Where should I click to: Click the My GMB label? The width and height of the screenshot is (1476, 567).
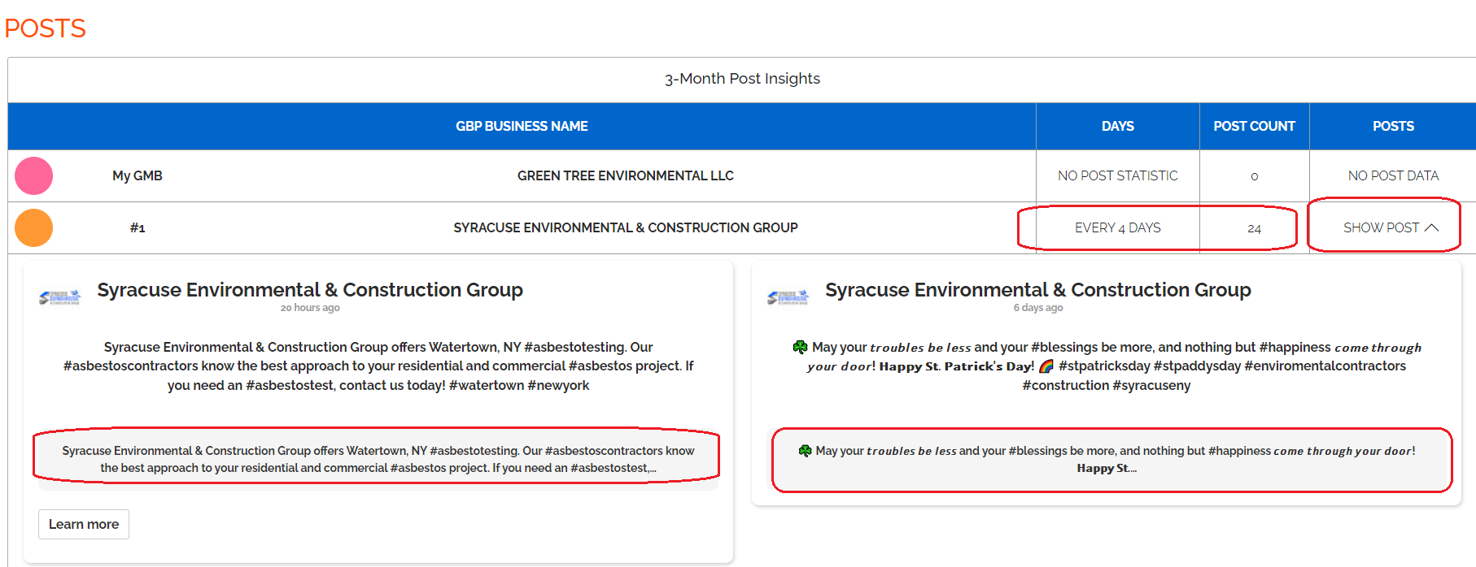click(x=138, y=175)
